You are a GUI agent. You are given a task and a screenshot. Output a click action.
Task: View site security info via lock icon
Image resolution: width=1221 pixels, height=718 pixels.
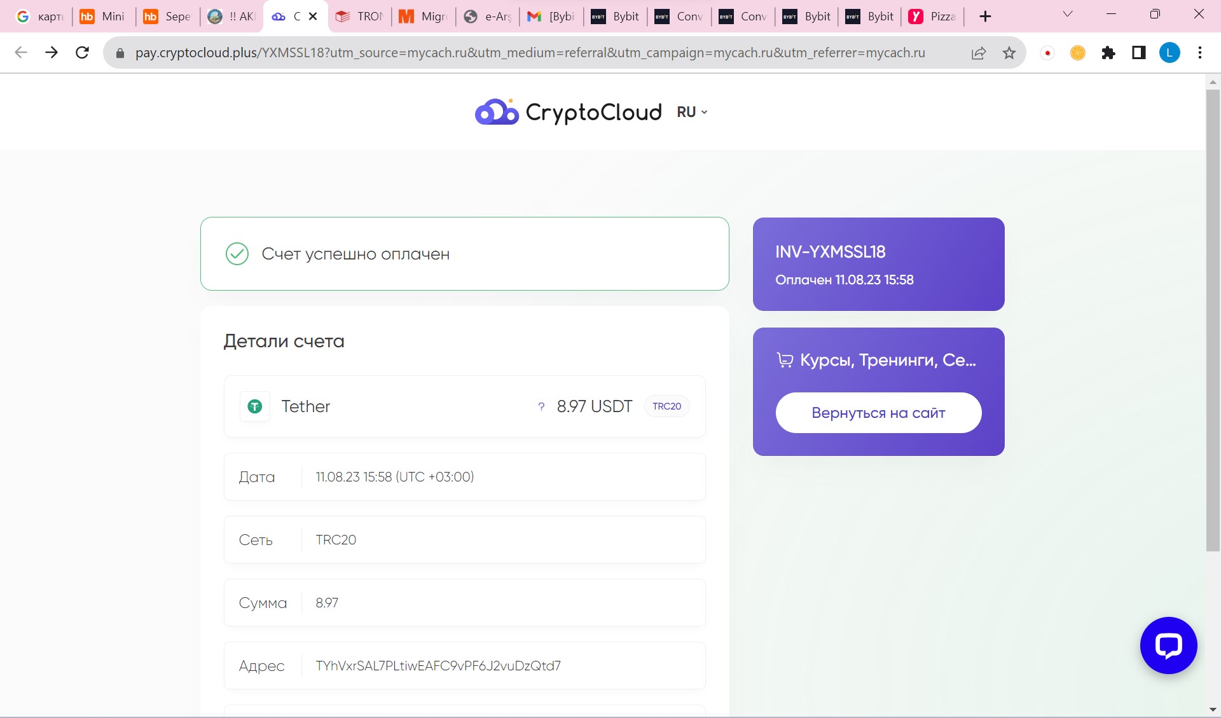[x=120, y=53]
